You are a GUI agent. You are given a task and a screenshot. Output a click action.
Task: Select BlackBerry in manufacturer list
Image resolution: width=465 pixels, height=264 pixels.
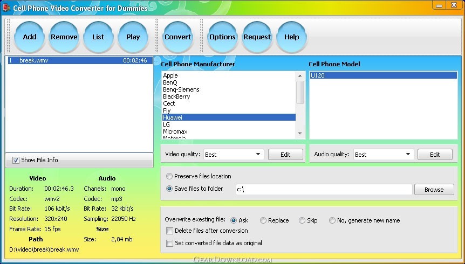pyautogui.click(x=229, y=96)
